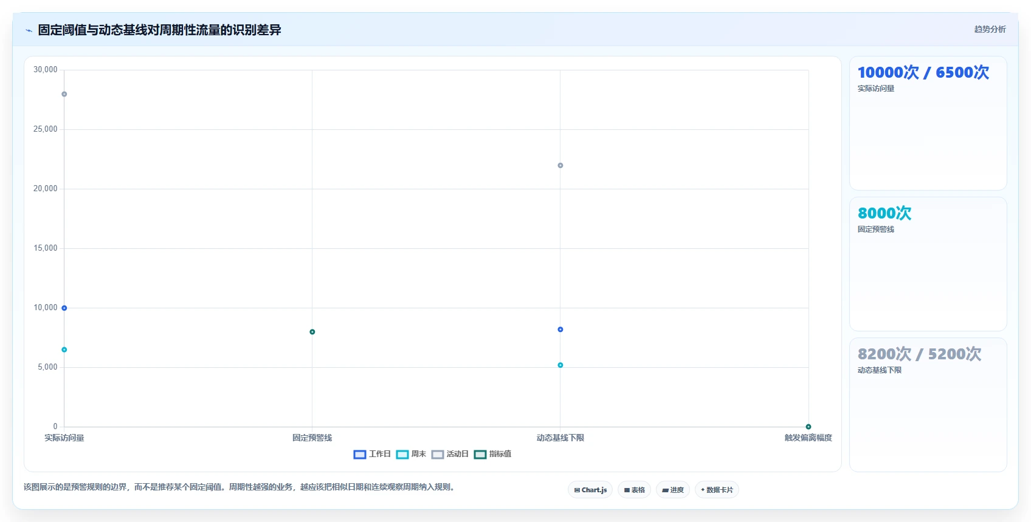Screen dimensions: 1031x522
Task: Click the 周末 point at 实际访问量
Action: pos(64,350)
